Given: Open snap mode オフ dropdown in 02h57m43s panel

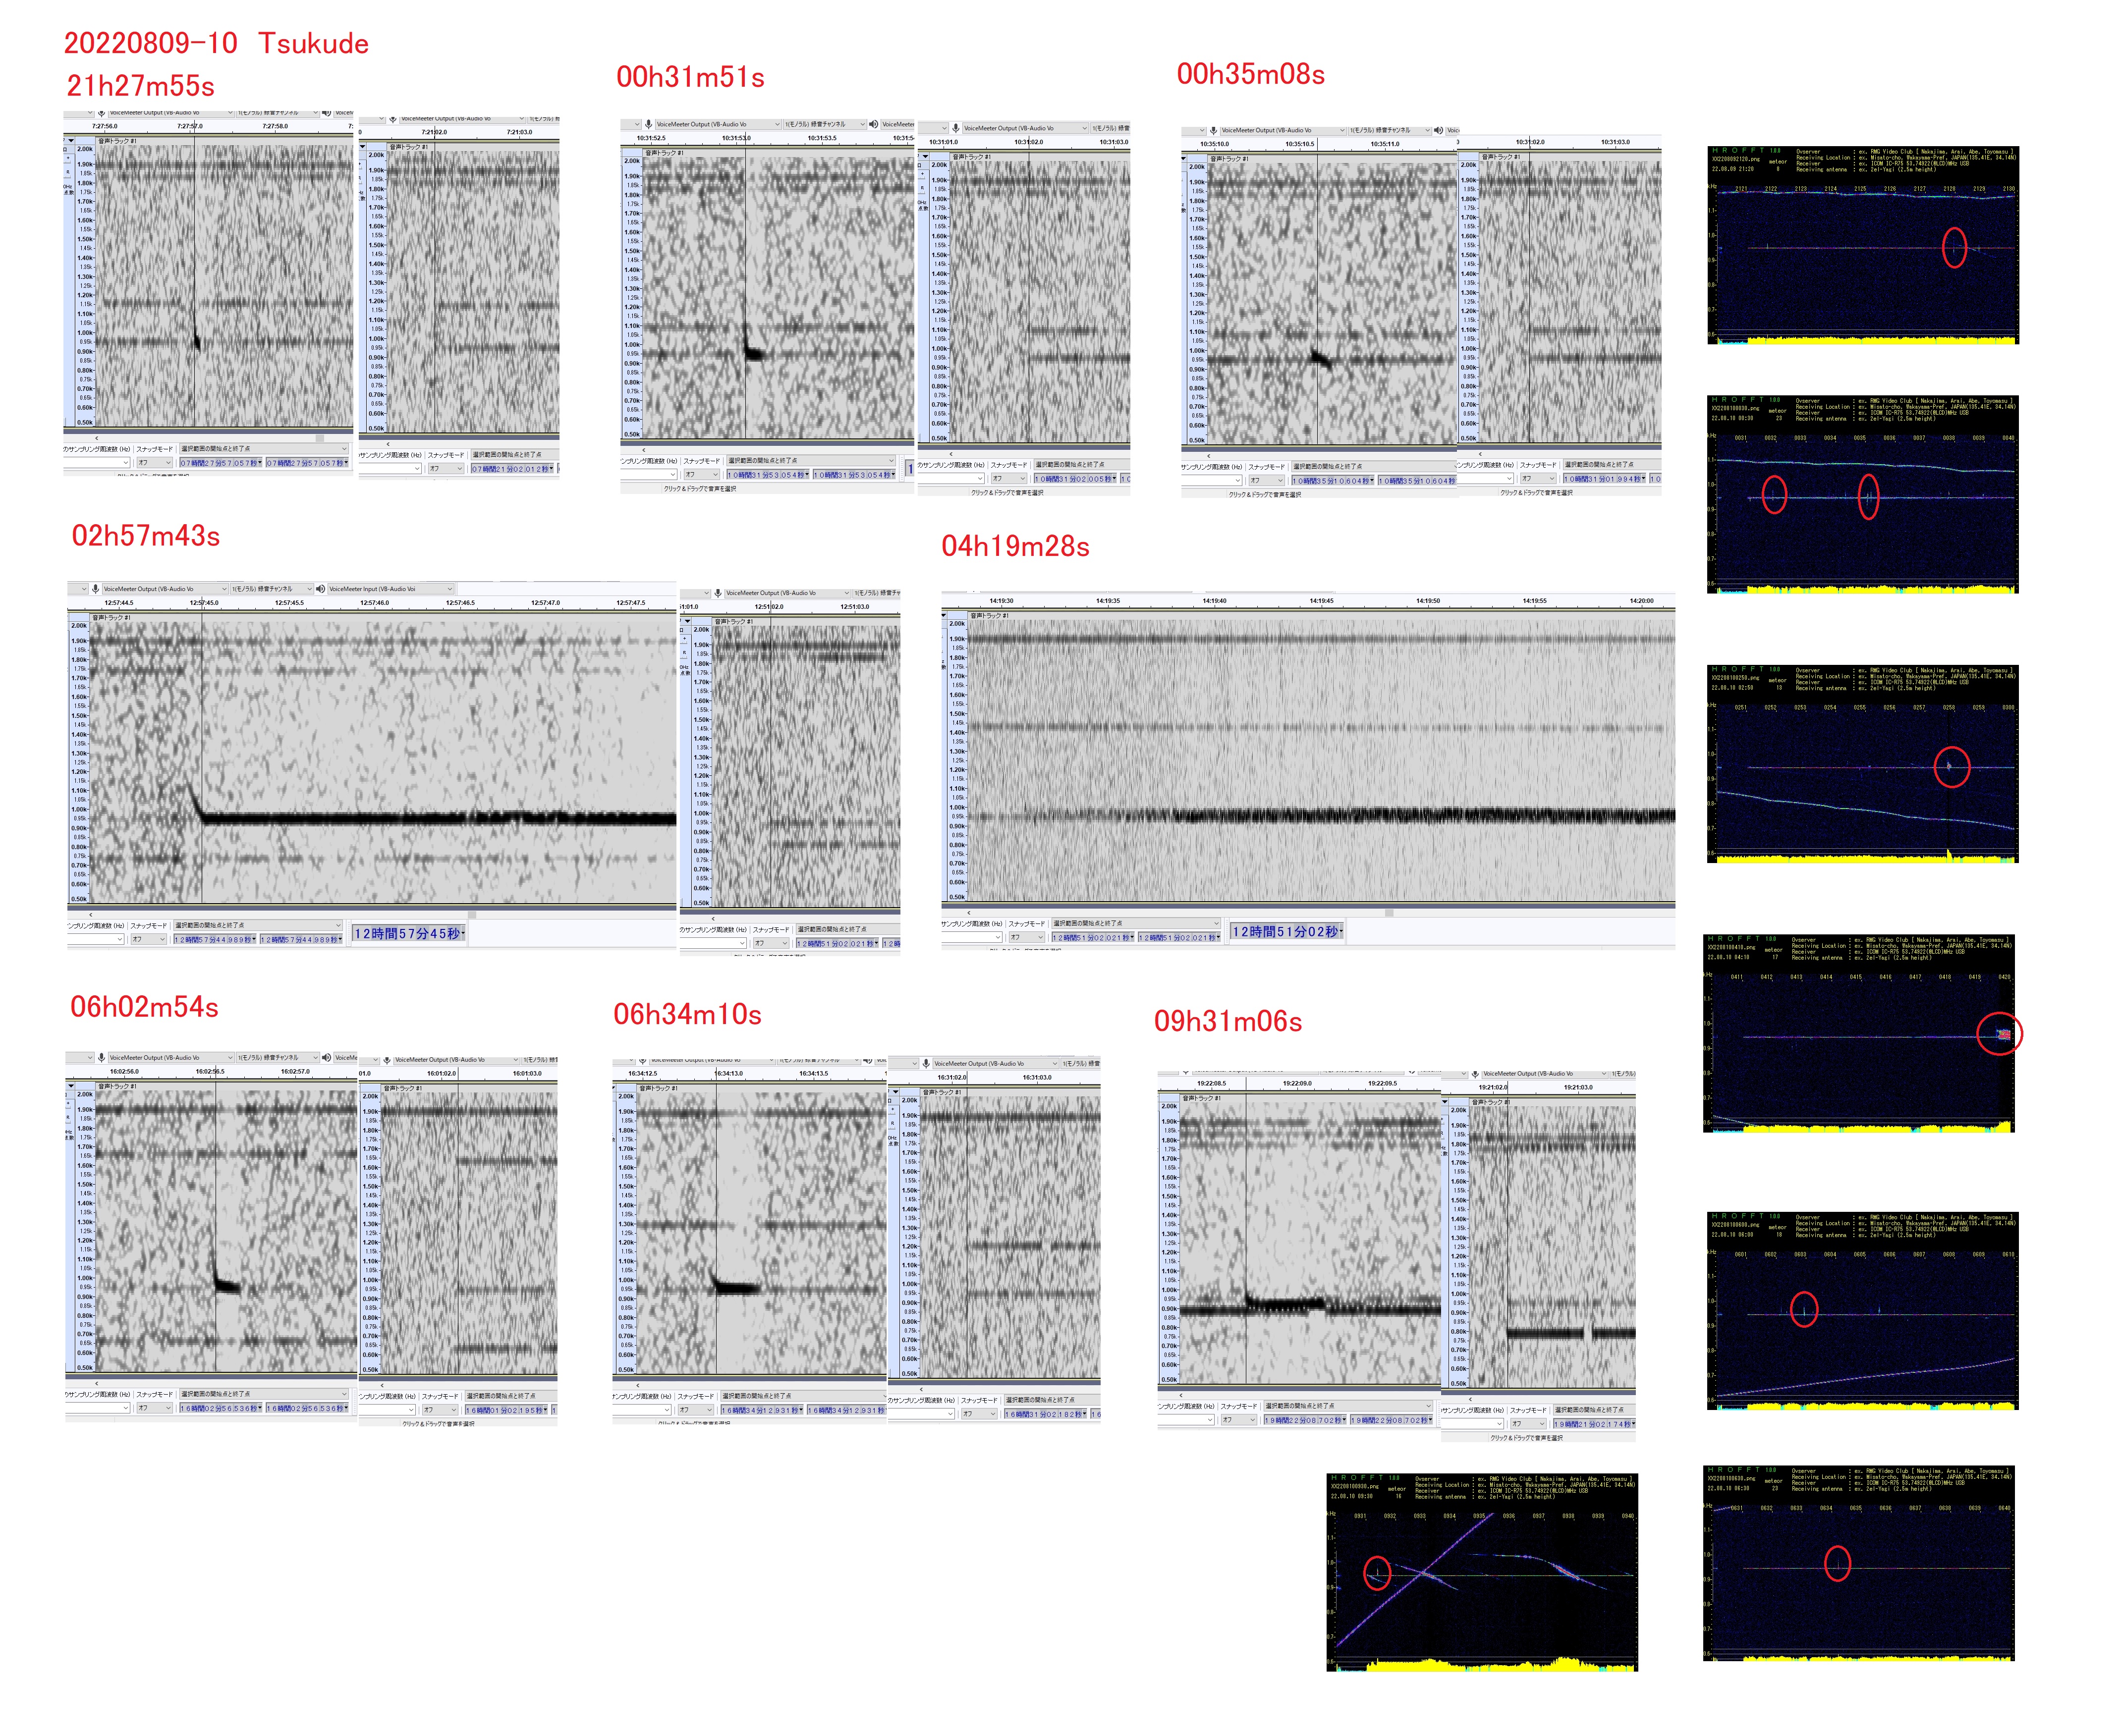Looking at the screenshot, I should click(150, 939).
